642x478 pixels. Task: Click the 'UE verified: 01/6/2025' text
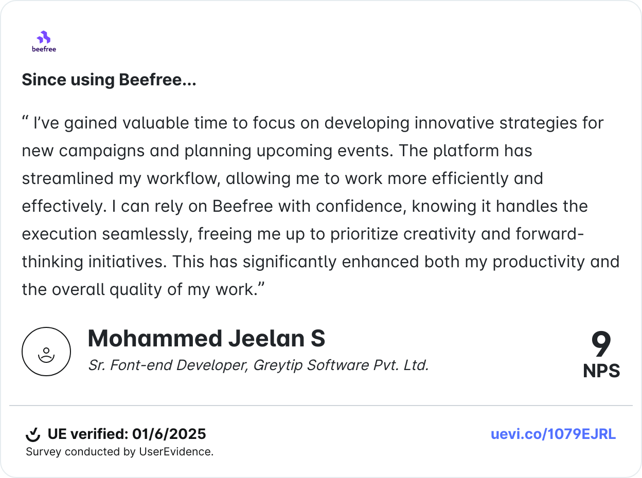pyautogui.click(x=127, y=434)
